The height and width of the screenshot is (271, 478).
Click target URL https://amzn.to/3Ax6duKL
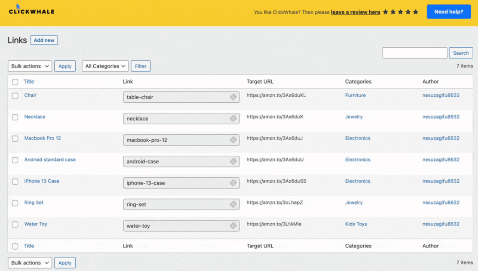pos(276,95)
